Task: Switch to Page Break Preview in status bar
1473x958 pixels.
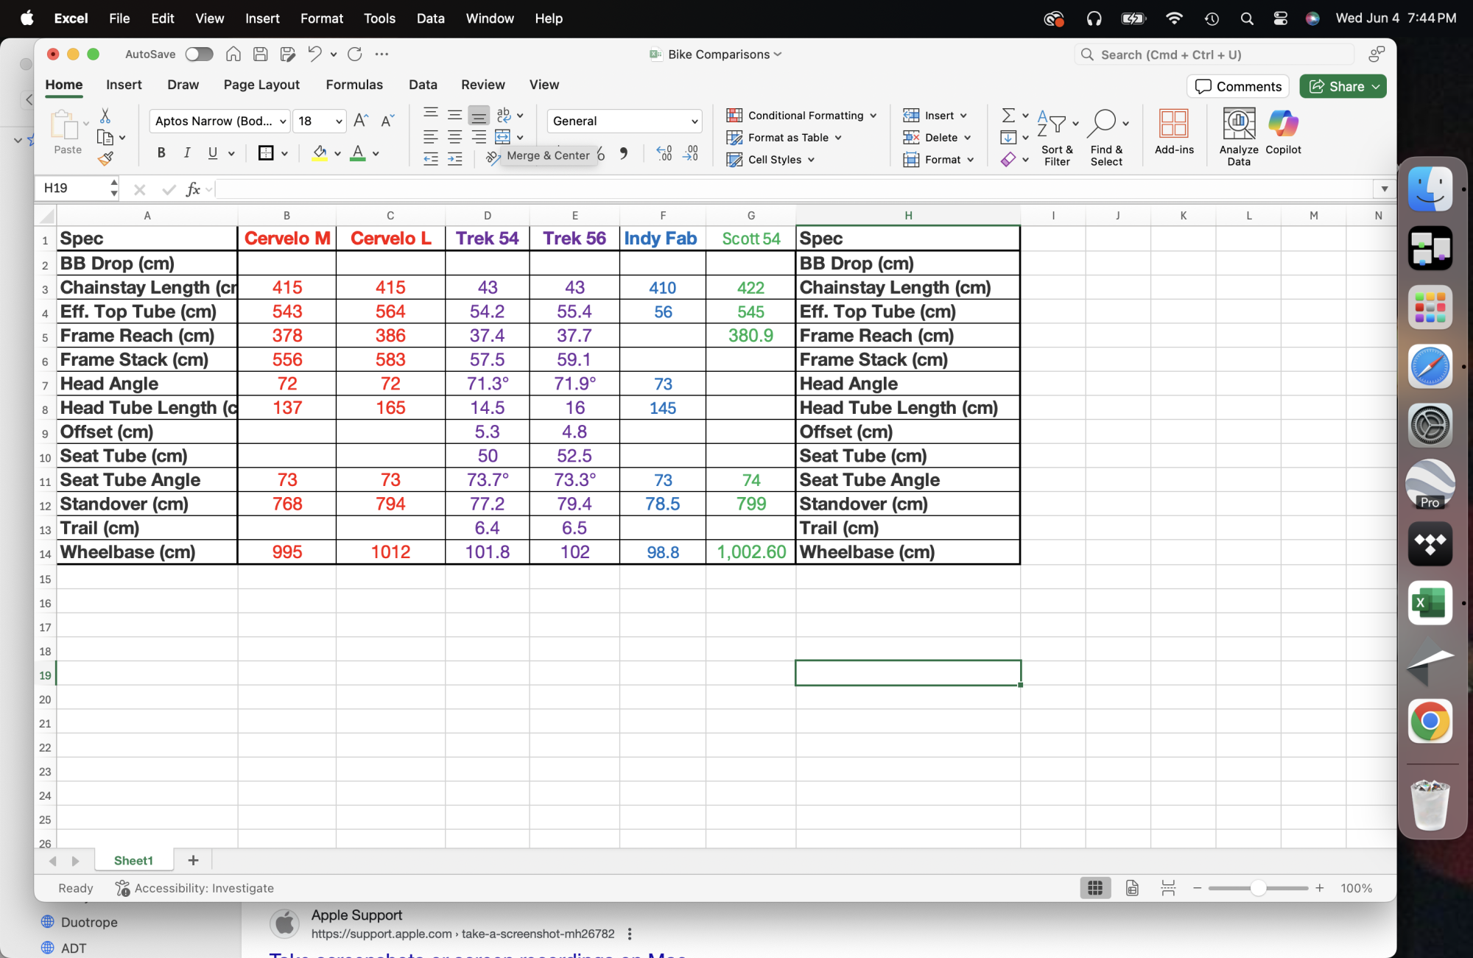Action: click(1168, 888)
